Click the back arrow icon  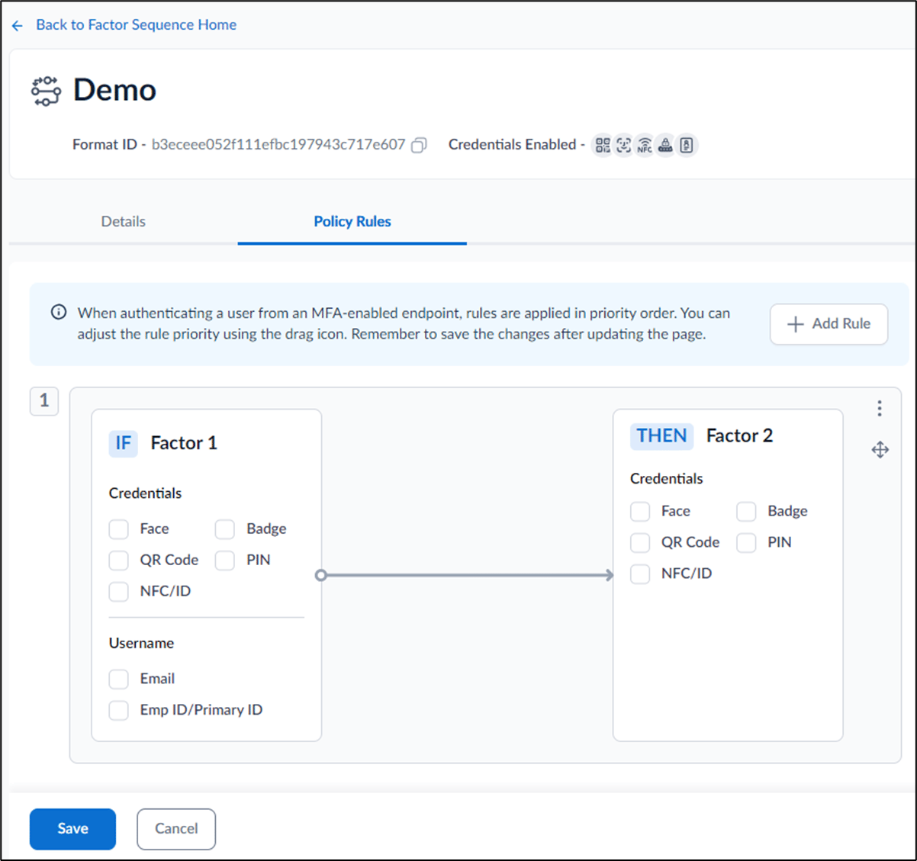18,26
